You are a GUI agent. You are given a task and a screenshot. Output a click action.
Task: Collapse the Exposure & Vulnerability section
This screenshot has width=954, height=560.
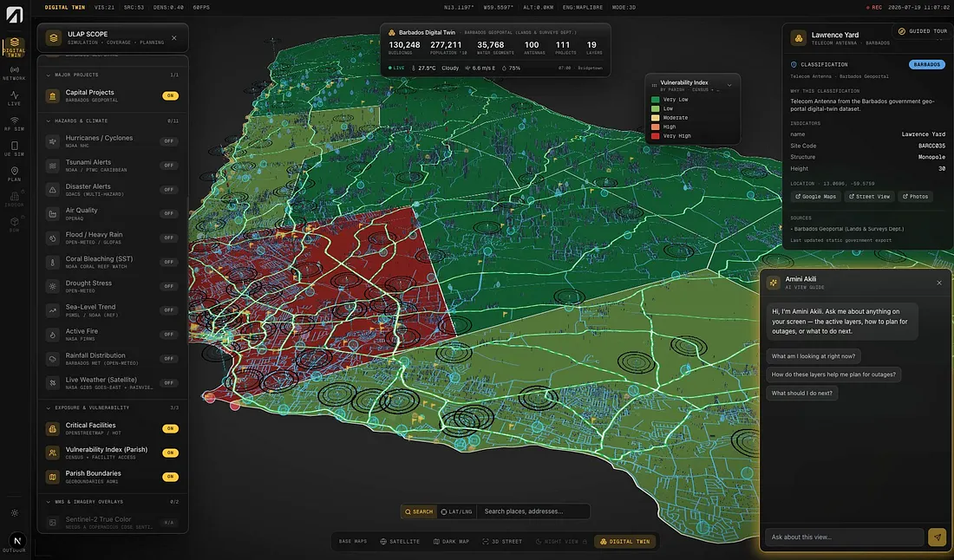click(48, 407)
